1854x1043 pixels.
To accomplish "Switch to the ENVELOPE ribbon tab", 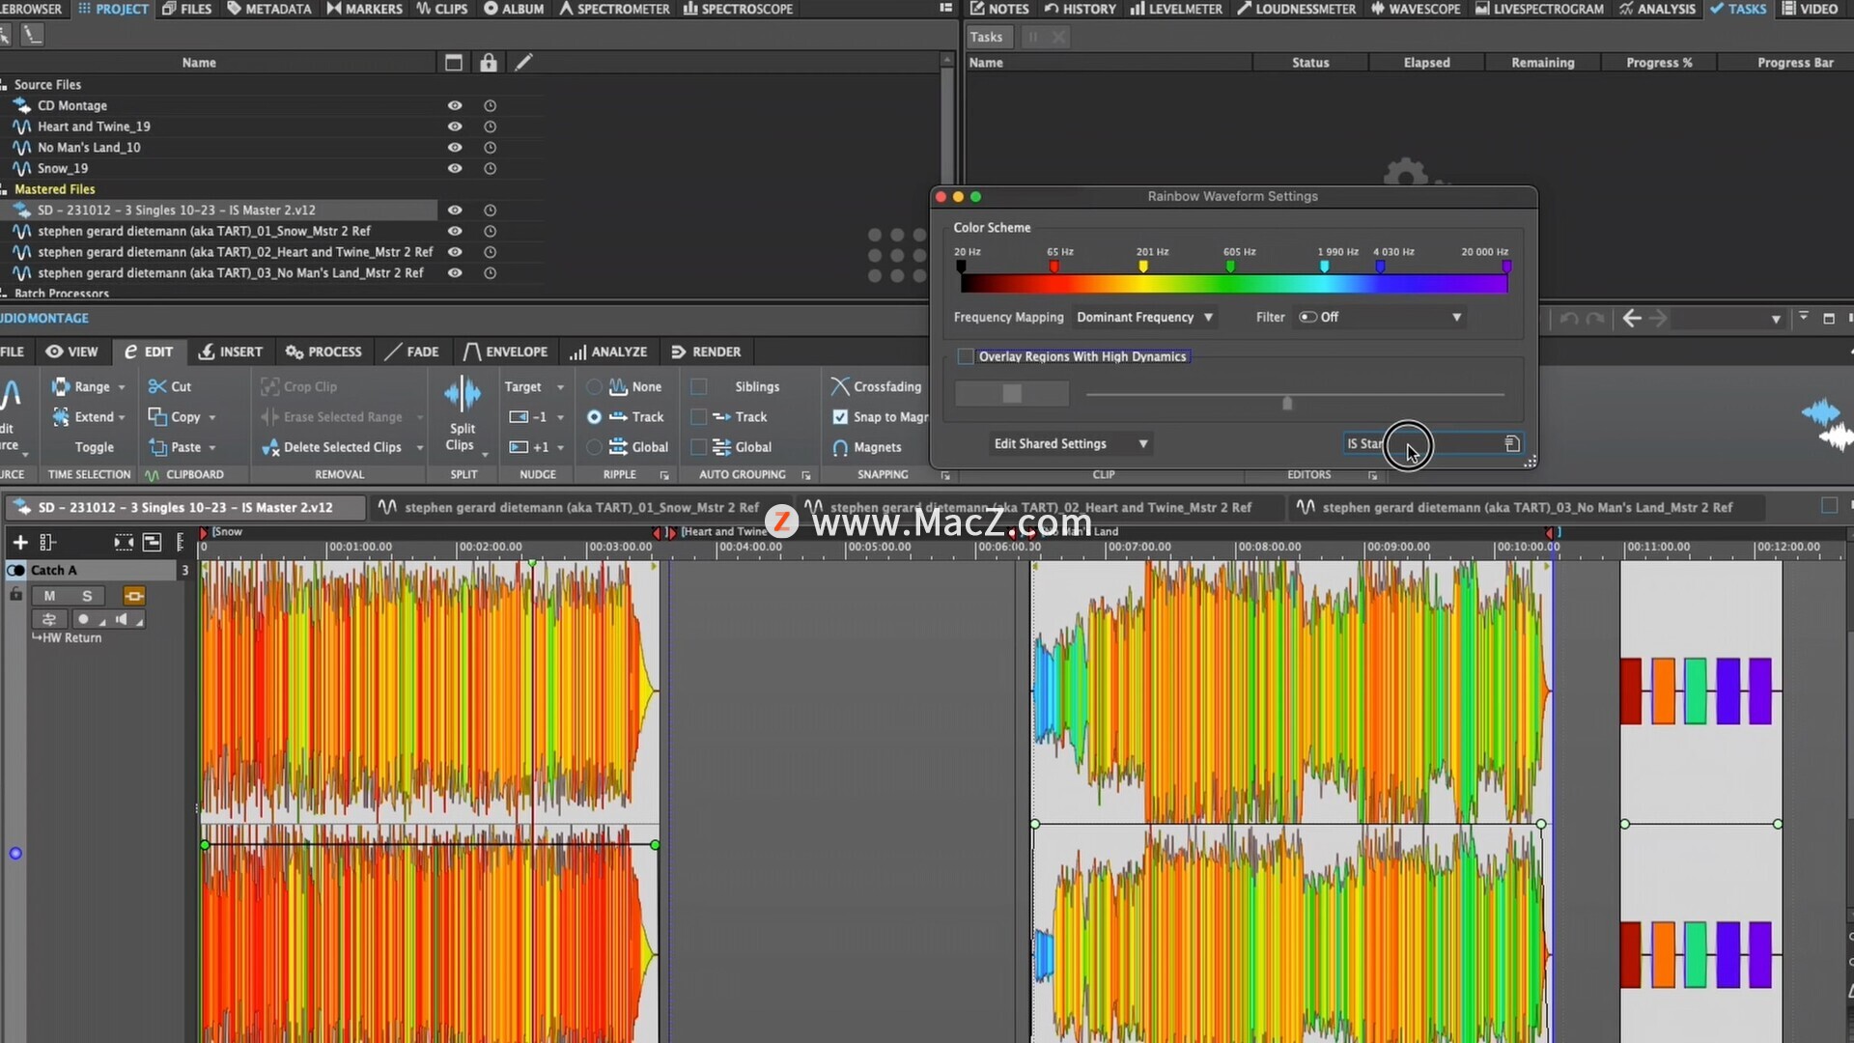I will 505,352.
